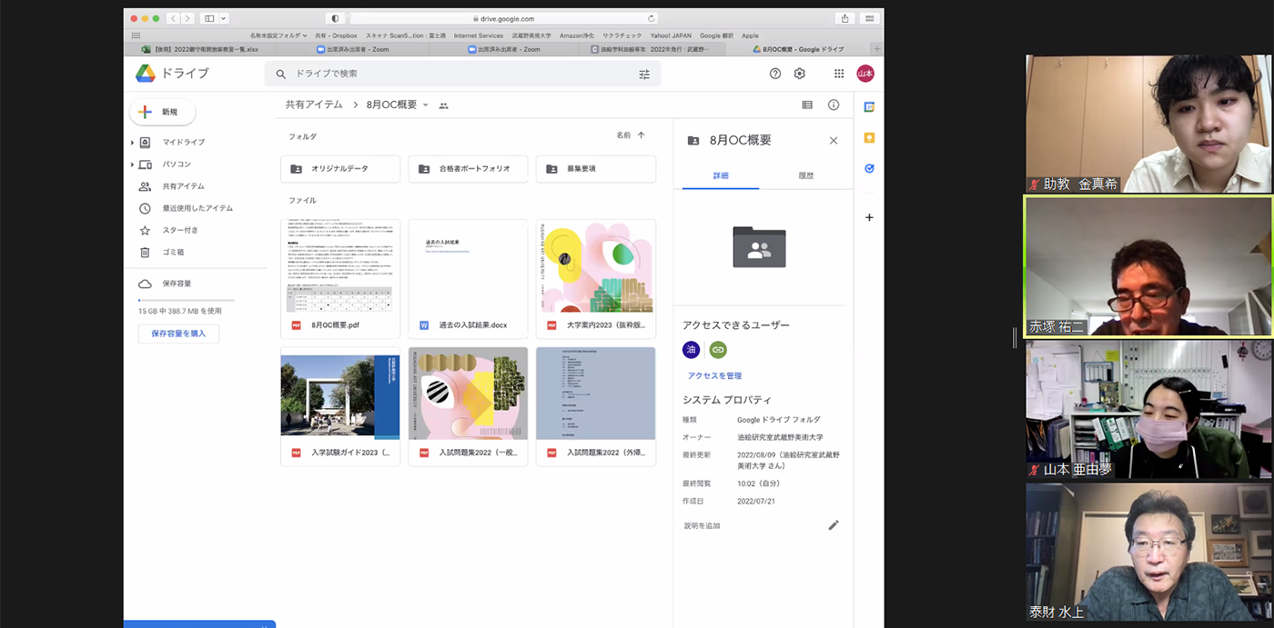Close the 8月OC概要 details panel
This screenshot has width=1274, height=628.
click(x=834, y=140)
